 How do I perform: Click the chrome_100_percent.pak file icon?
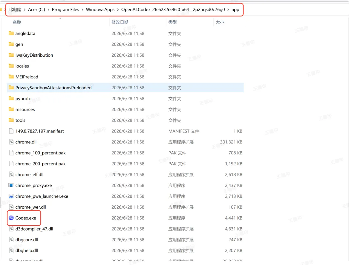(11, 152)
